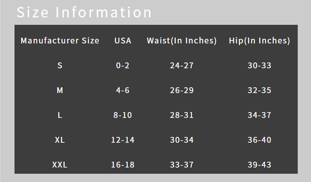Select hip value 34-37

[260, 115]
